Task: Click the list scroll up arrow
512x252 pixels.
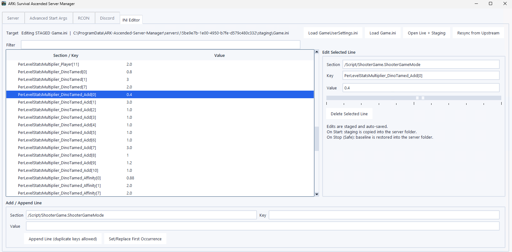Action: pyautogui.click(x=317, y=52)
